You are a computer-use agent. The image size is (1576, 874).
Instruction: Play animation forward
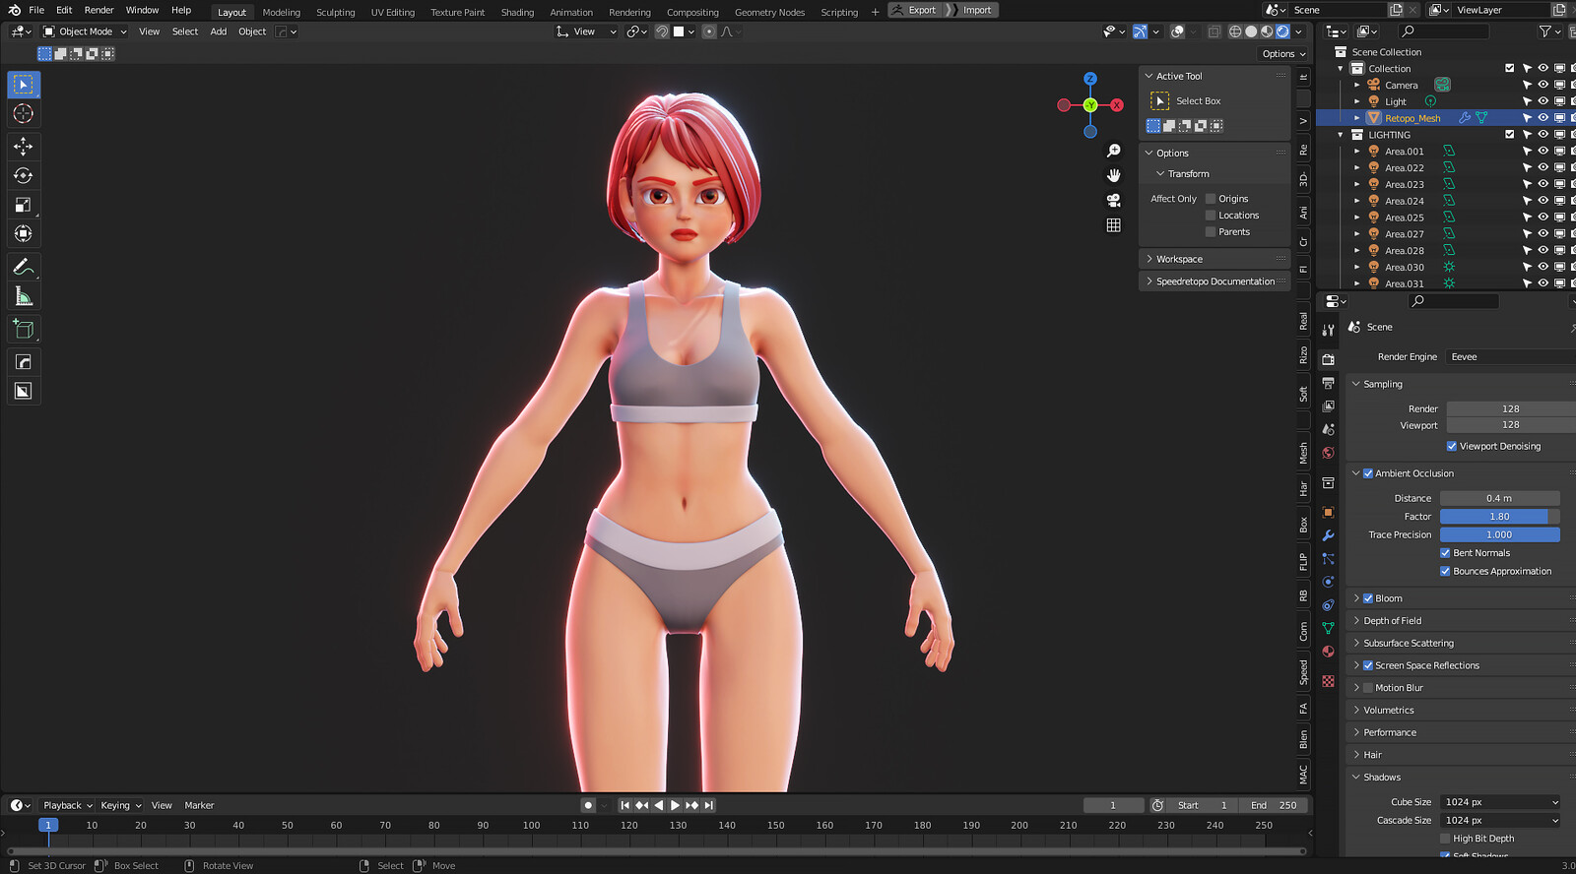(x=675, y=805)
